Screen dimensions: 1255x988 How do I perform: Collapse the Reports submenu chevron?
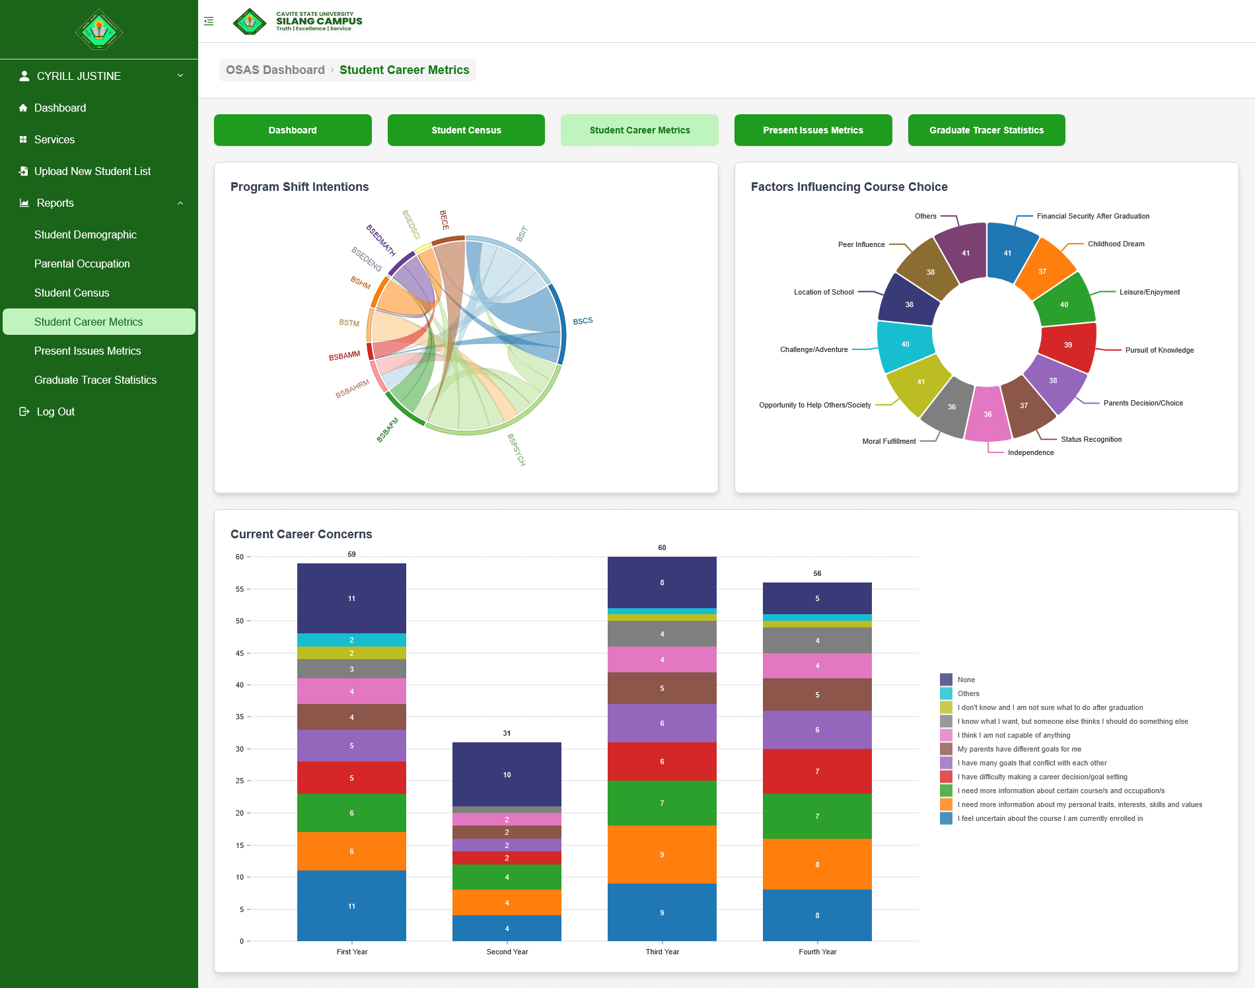[x=180, y=203]
